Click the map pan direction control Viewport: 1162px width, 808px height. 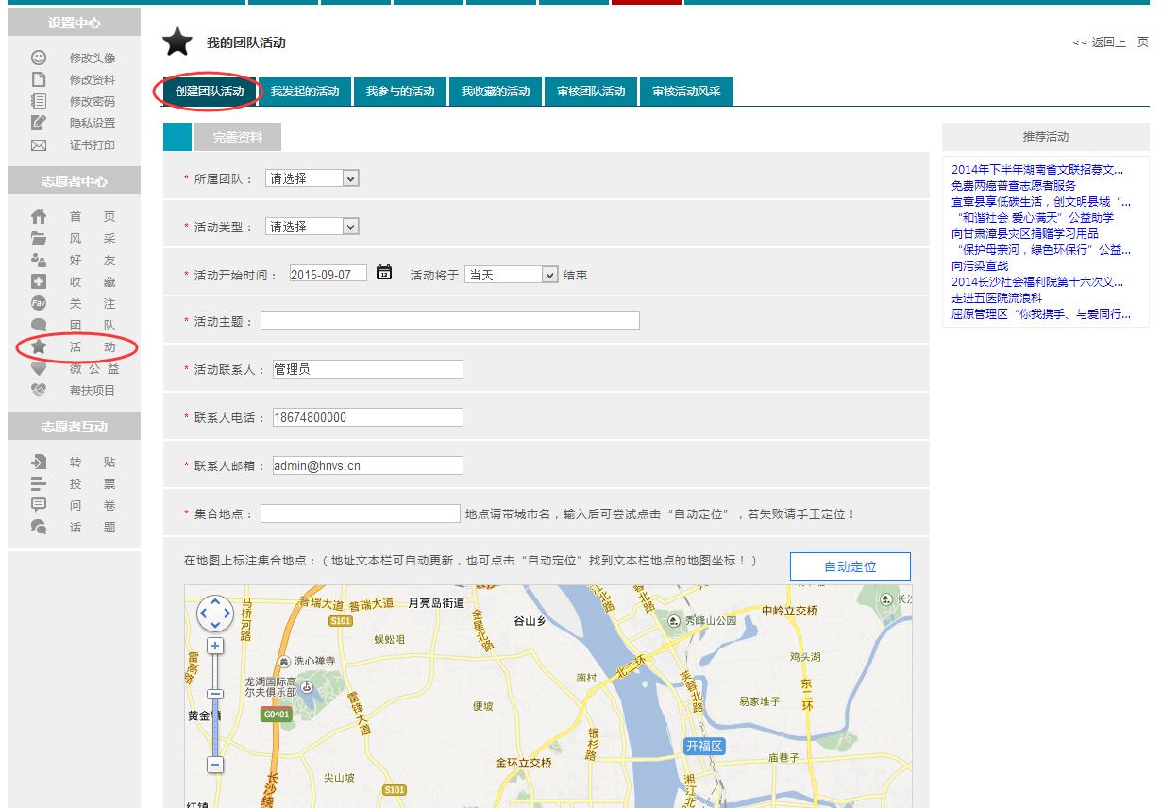point(215,614)
